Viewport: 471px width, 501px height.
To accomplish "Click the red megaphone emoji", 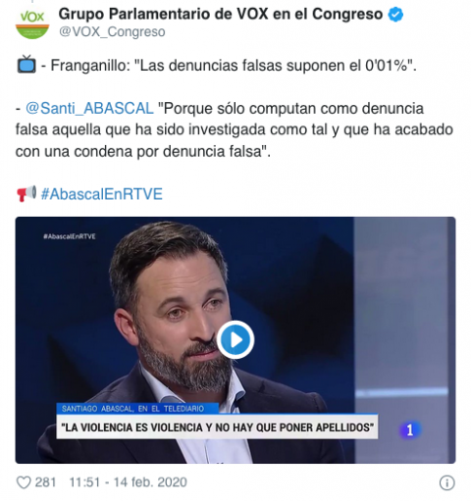I will tap(26, 193).
